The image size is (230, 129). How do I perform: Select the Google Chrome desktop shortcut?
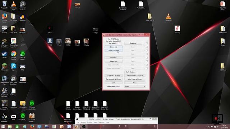(14, 56)
